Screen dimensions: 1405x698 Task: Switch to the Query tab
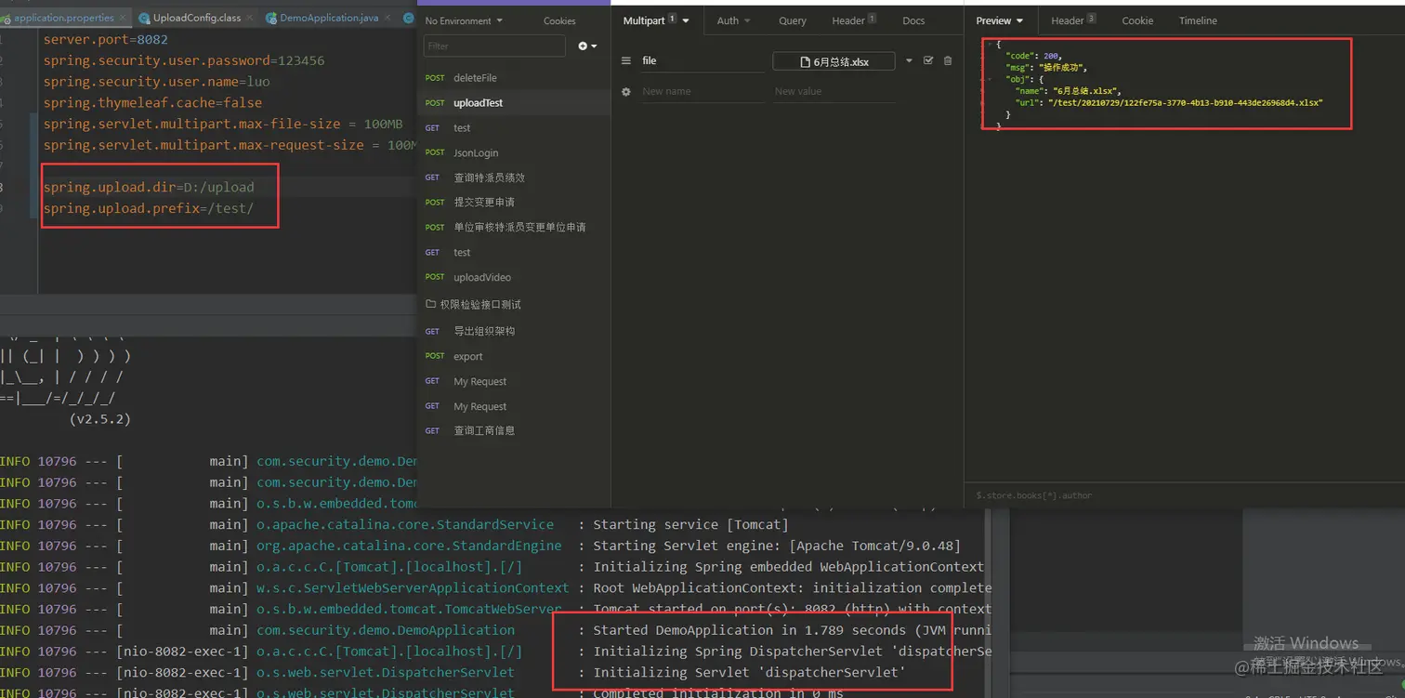(x=793, y=20)
